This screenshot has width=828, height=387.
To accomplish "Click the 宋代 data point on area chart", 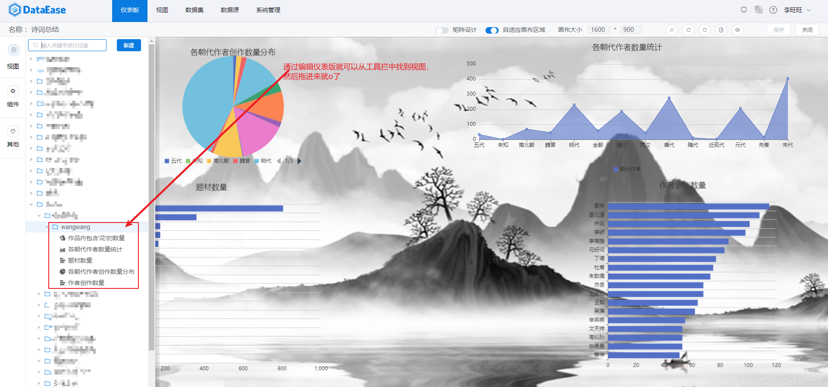I will (787, 79).
